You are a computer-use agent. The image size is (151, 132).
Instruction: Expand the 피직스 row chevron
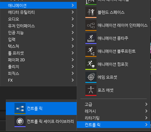pyautogui.click(x=73, y=73)
